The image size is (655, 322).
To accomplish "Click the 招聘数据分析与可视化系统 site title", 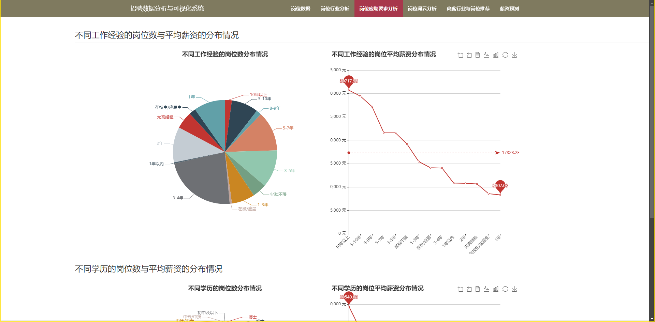I will [167, 9].
